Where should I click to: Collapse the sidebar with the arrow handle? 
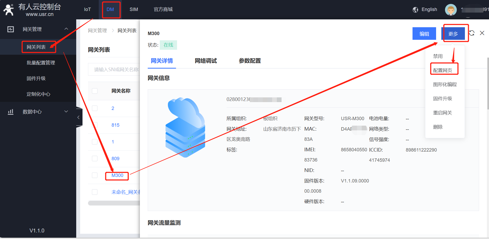[79, 118]
